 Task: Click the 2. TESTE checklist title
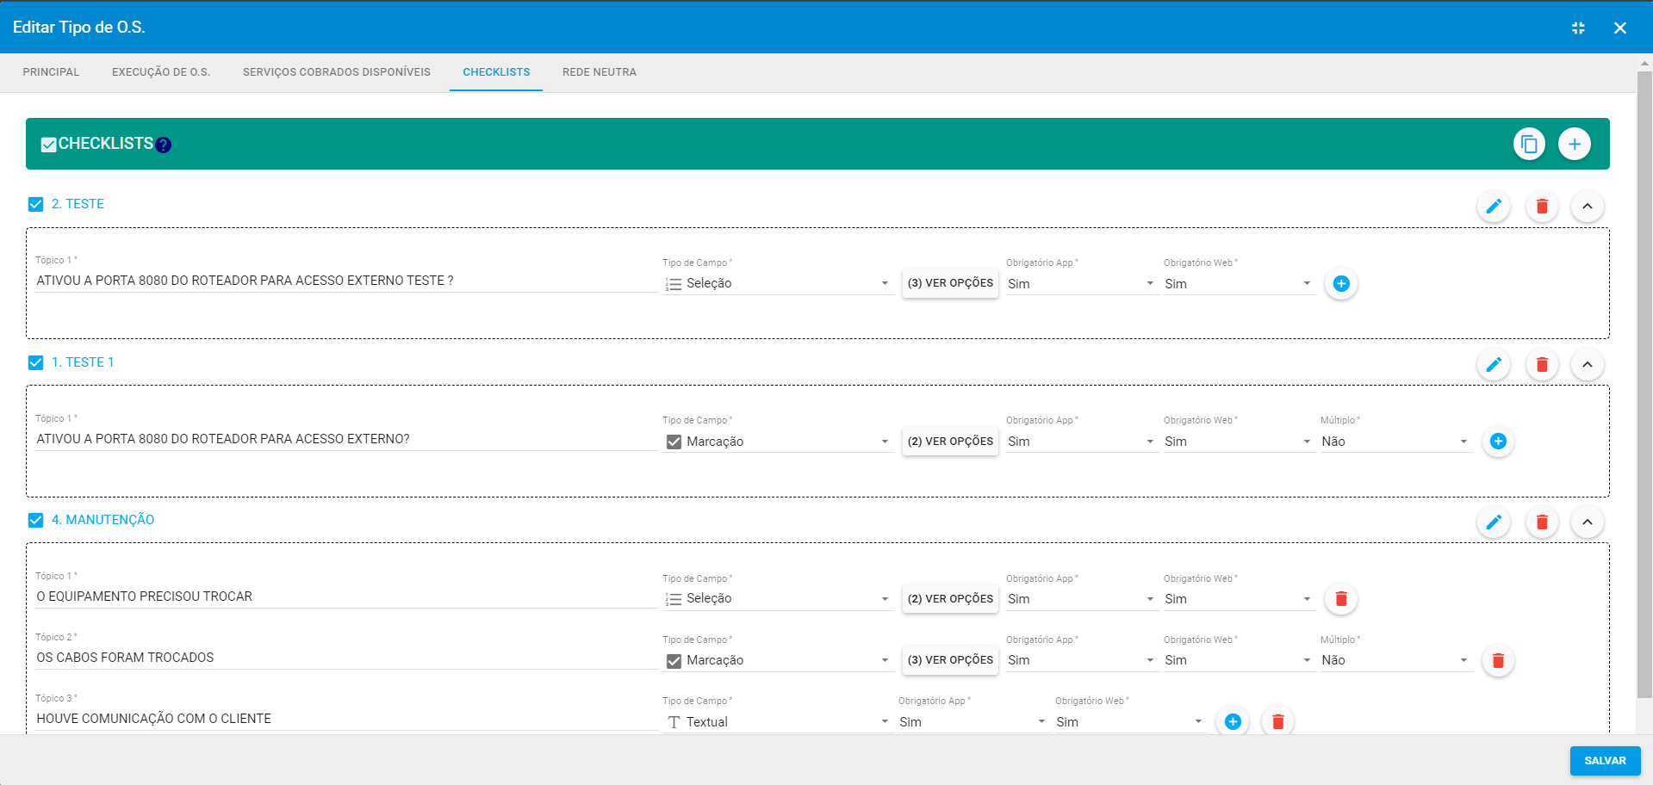[78, 204]
